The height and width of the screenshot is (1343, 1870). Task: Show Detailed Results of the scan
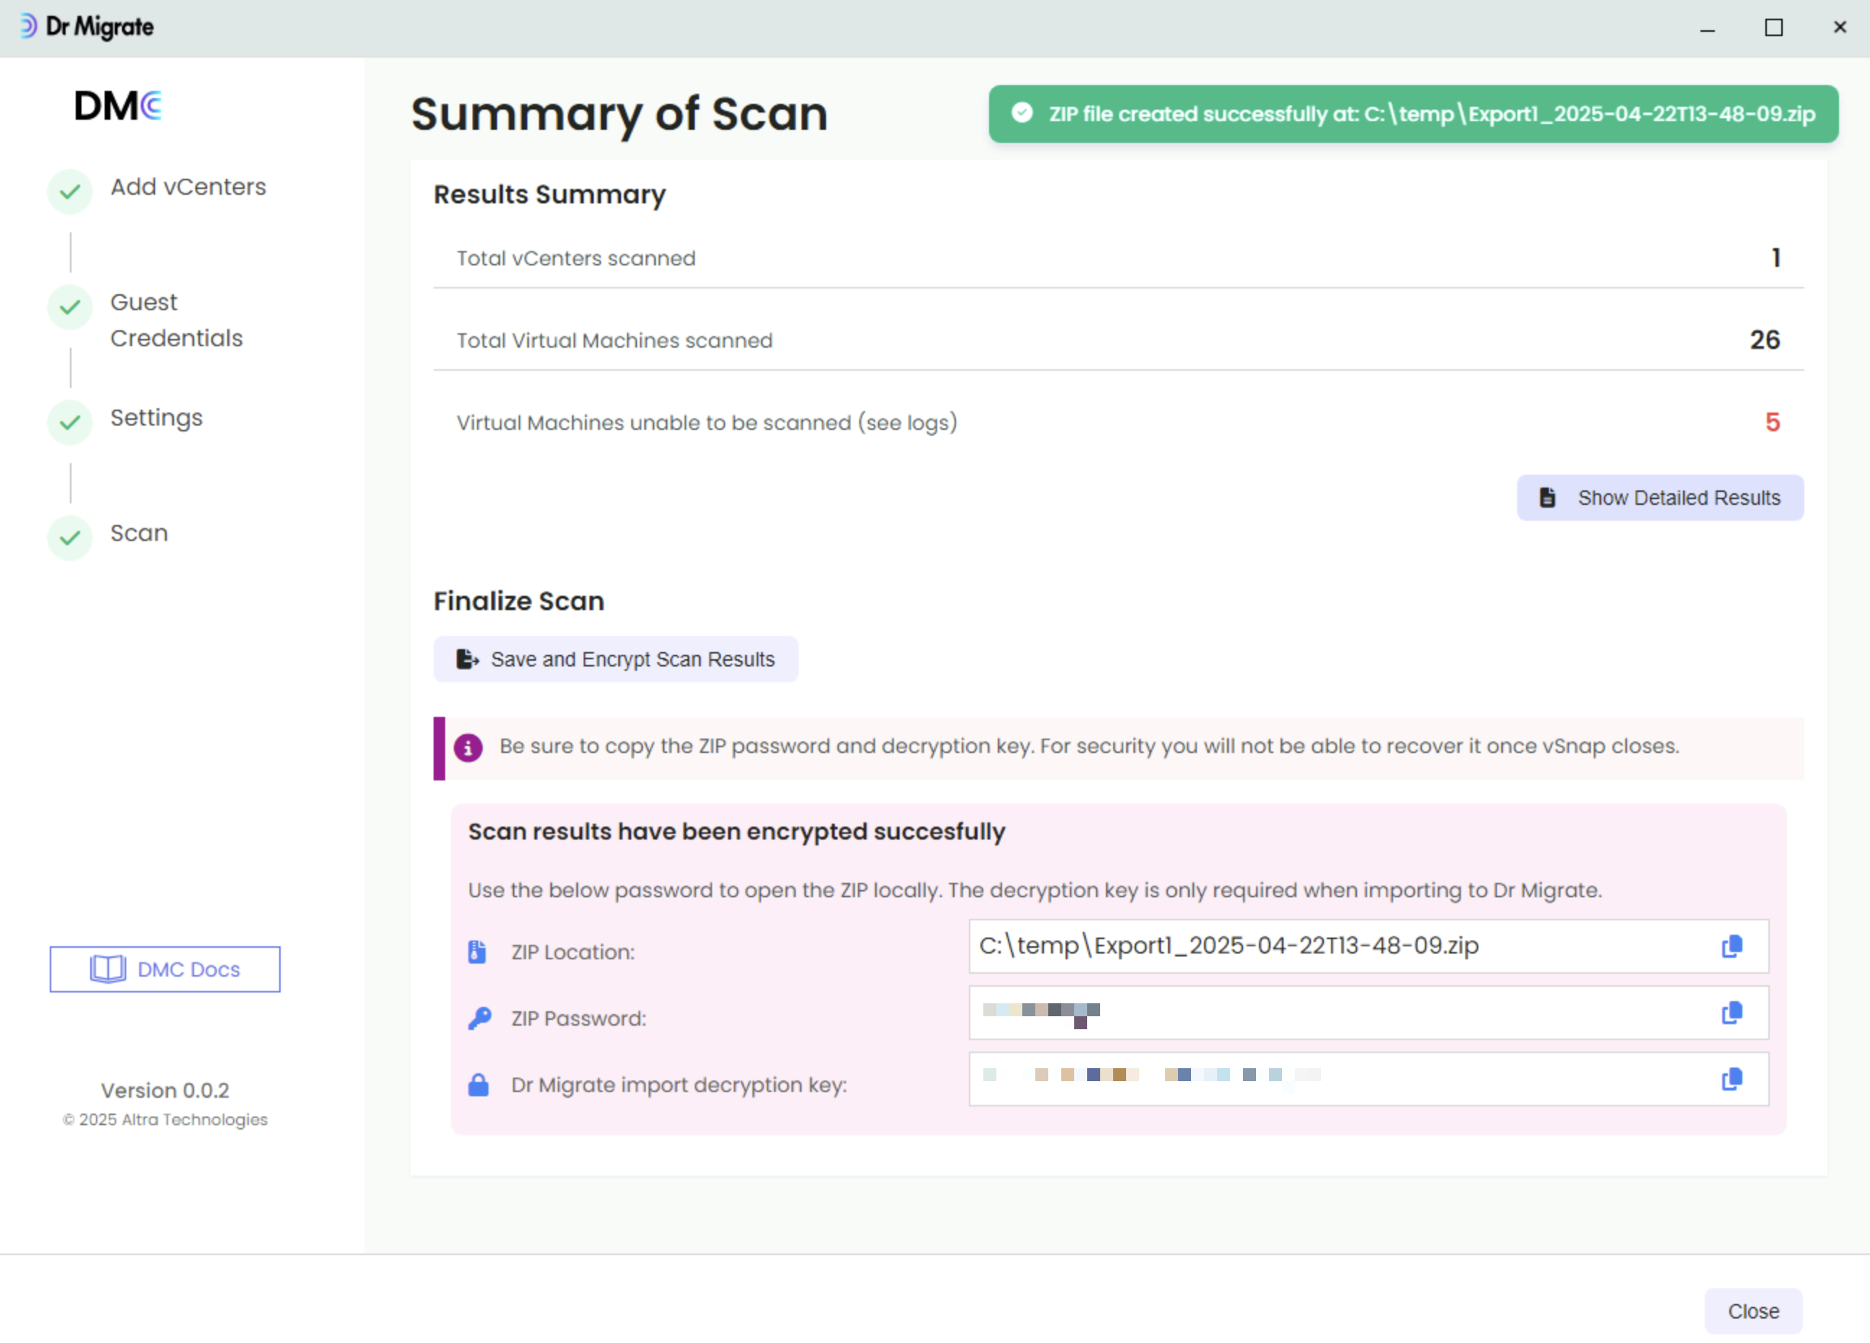pos(1661,498)
